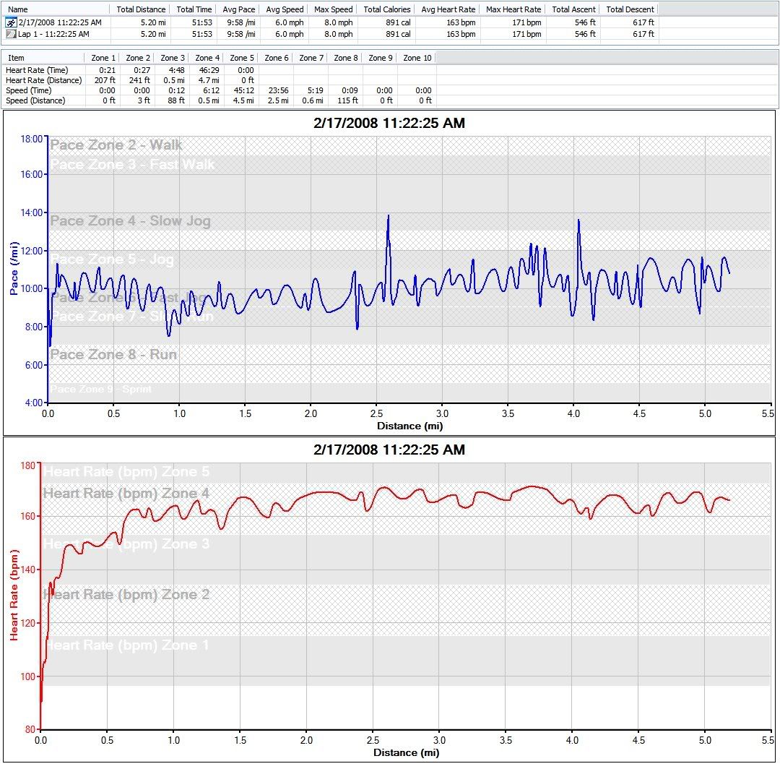The height and width of the screenshot is (769, 780).
Task: Click the Max Heart Rate column header
Action: [513, 9]
